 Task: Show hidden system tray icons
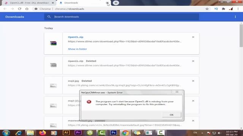(x=202, y=133)
